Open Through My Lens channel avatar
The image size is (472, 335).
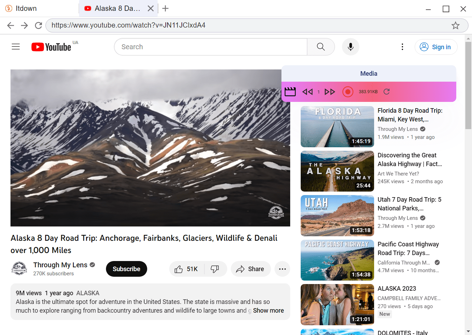20,269
